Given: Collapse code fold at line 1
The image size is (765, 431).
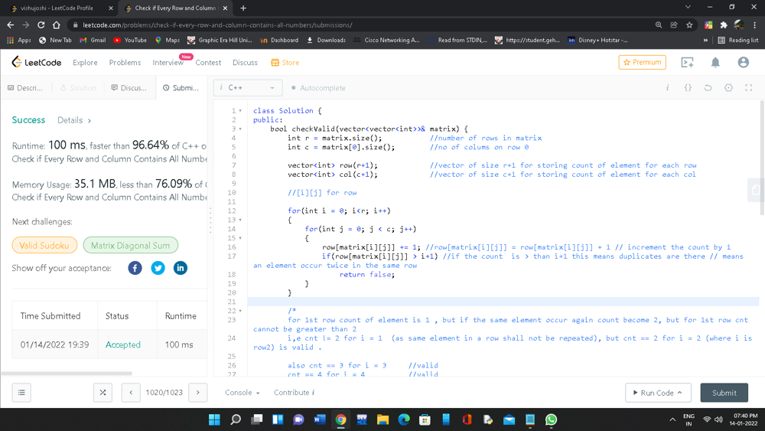Looking at the screenshot, I should [241, 111].
